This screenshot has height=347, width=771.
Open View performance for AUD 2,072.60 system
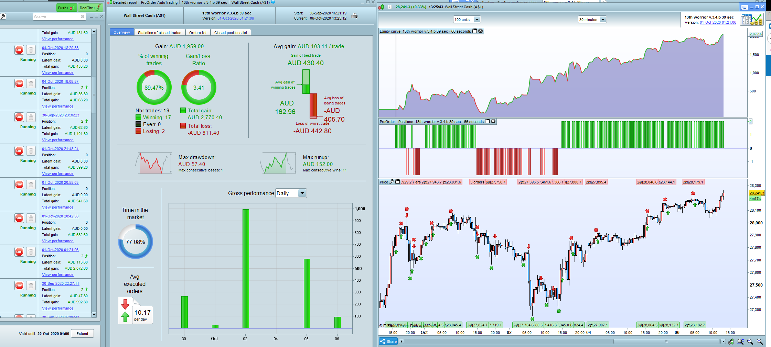58,275
